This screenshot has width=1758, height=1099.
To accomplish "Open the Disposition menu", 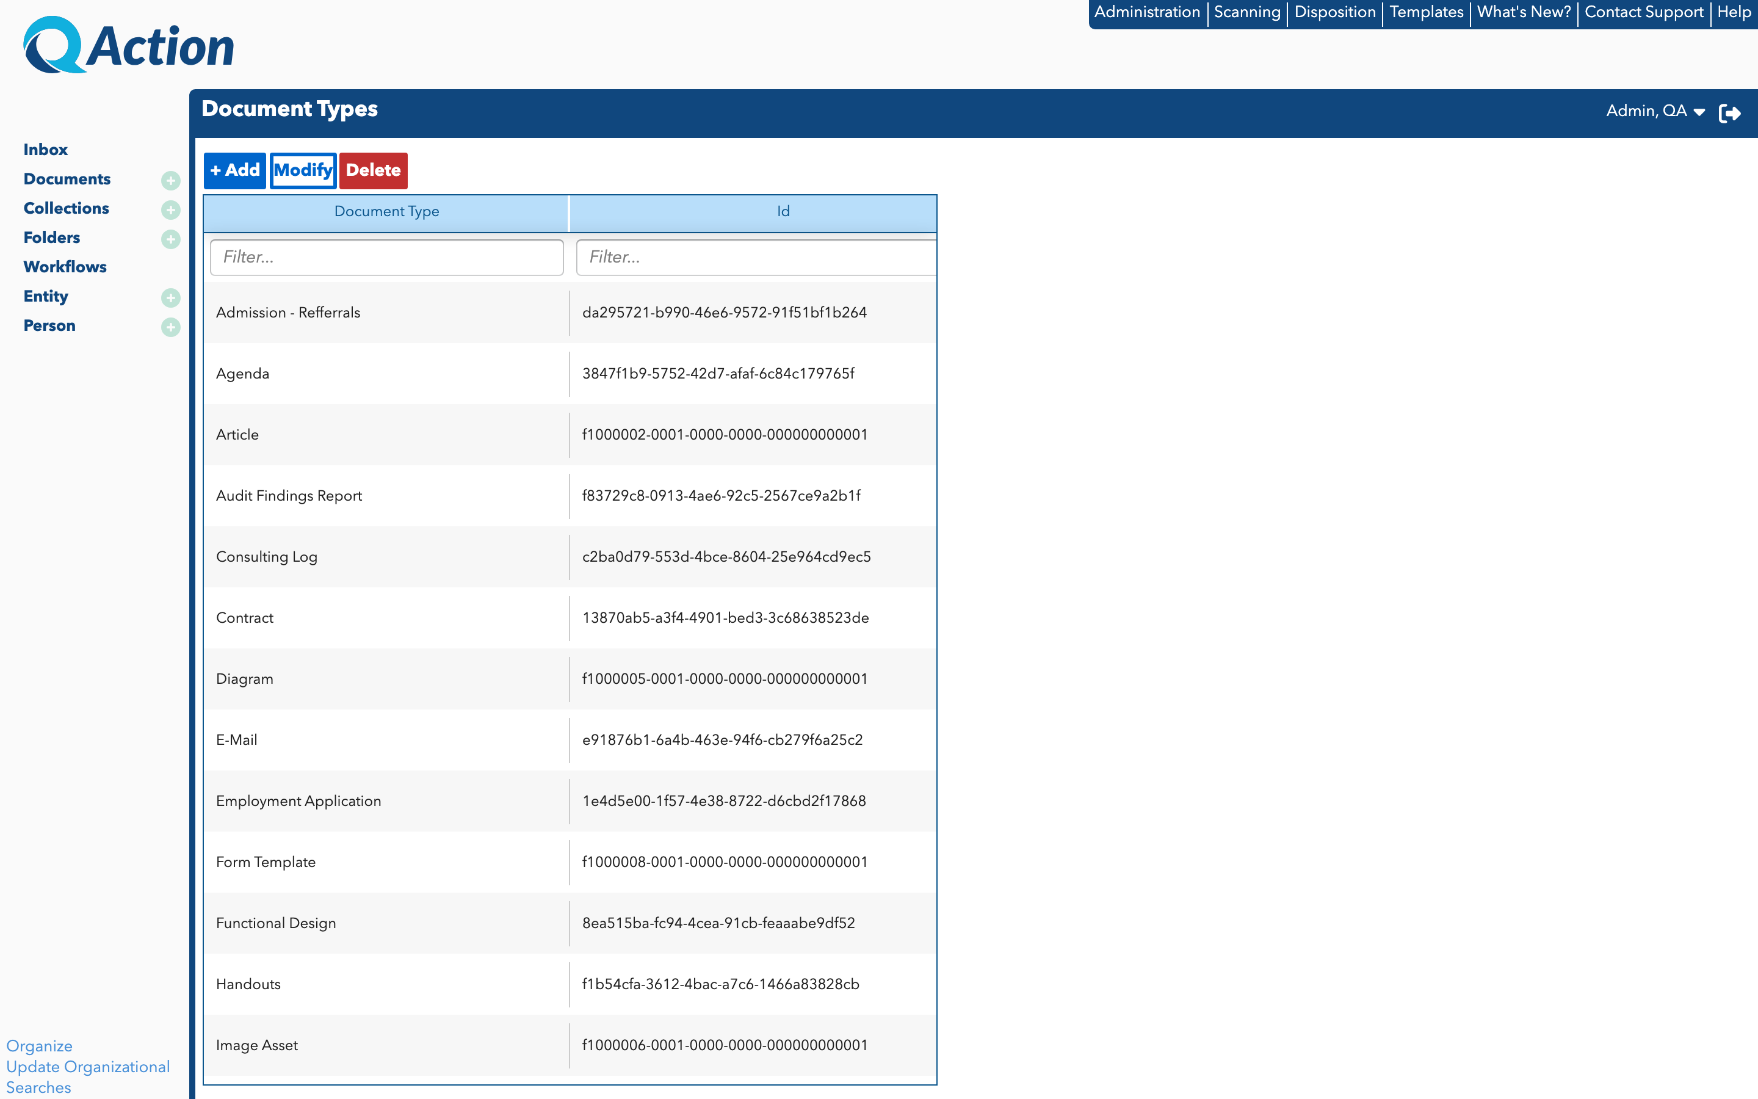I will pos(1334,12).
